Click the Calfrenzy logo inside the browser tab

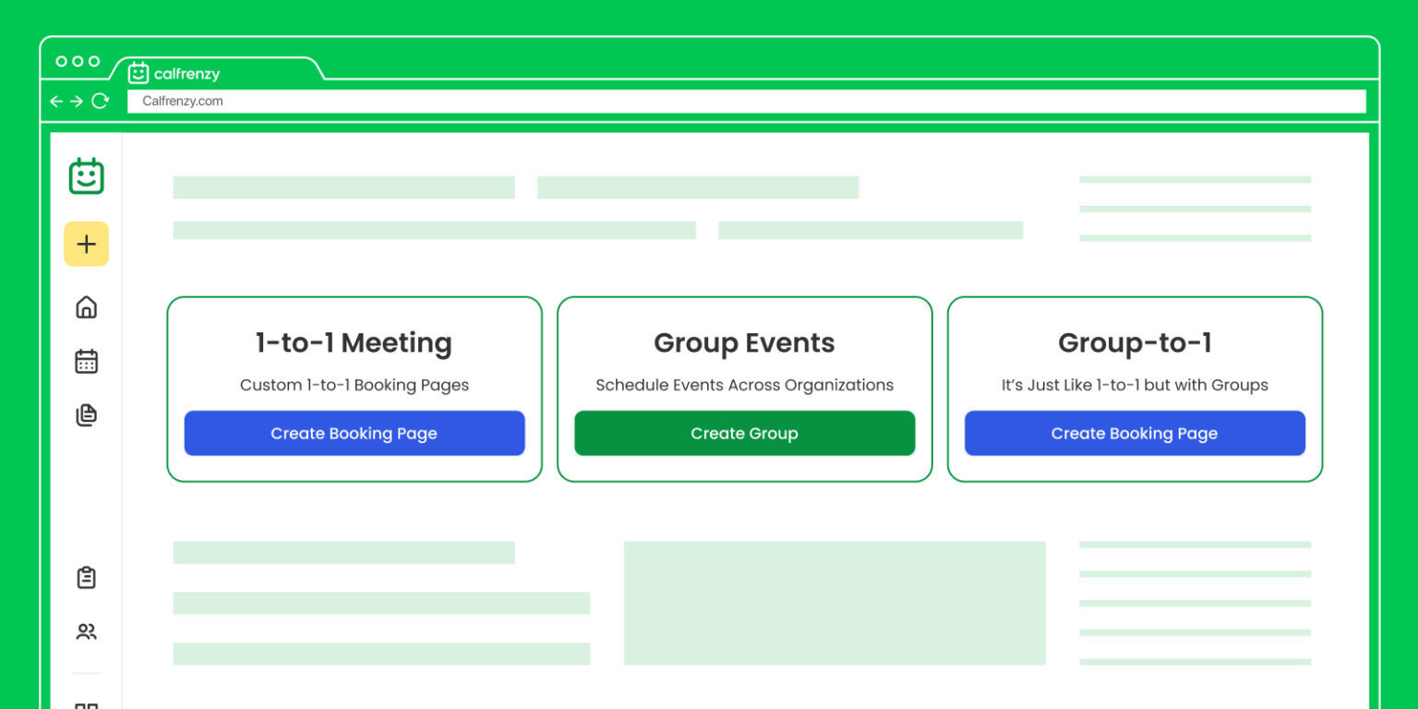click(138, 73)
